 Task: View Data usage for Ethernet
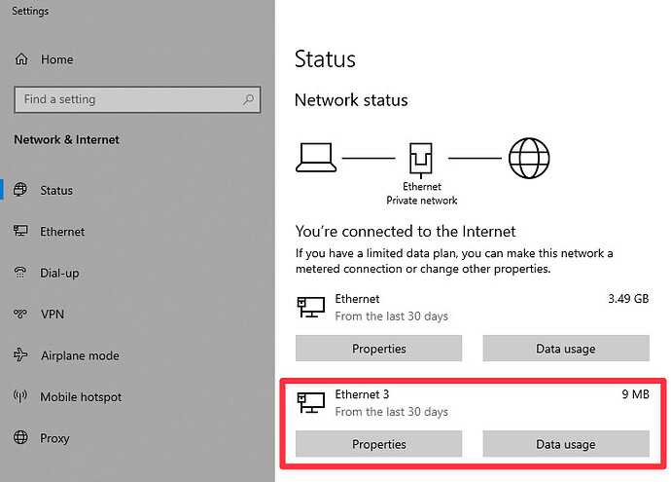coord(566,349)
